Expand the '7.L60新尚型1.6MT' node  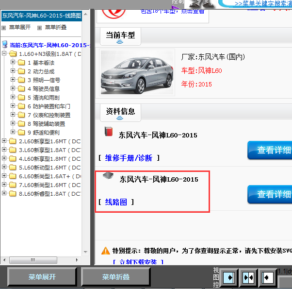pyautogui.click(x=4, y=185)
